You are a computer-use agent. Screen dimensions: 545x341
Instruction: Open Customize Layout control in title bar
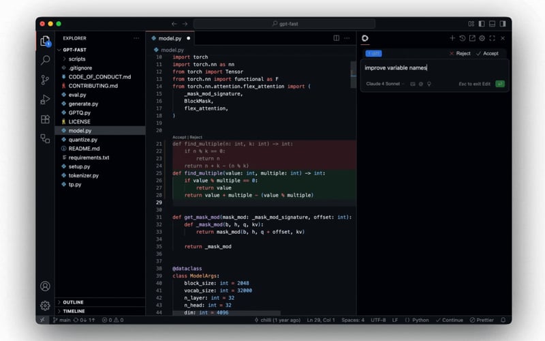coord(471,24)
